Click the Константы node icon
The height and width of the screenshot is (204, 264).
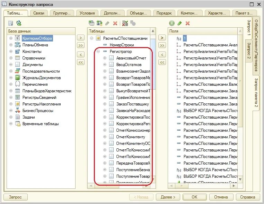click(18, 52)
